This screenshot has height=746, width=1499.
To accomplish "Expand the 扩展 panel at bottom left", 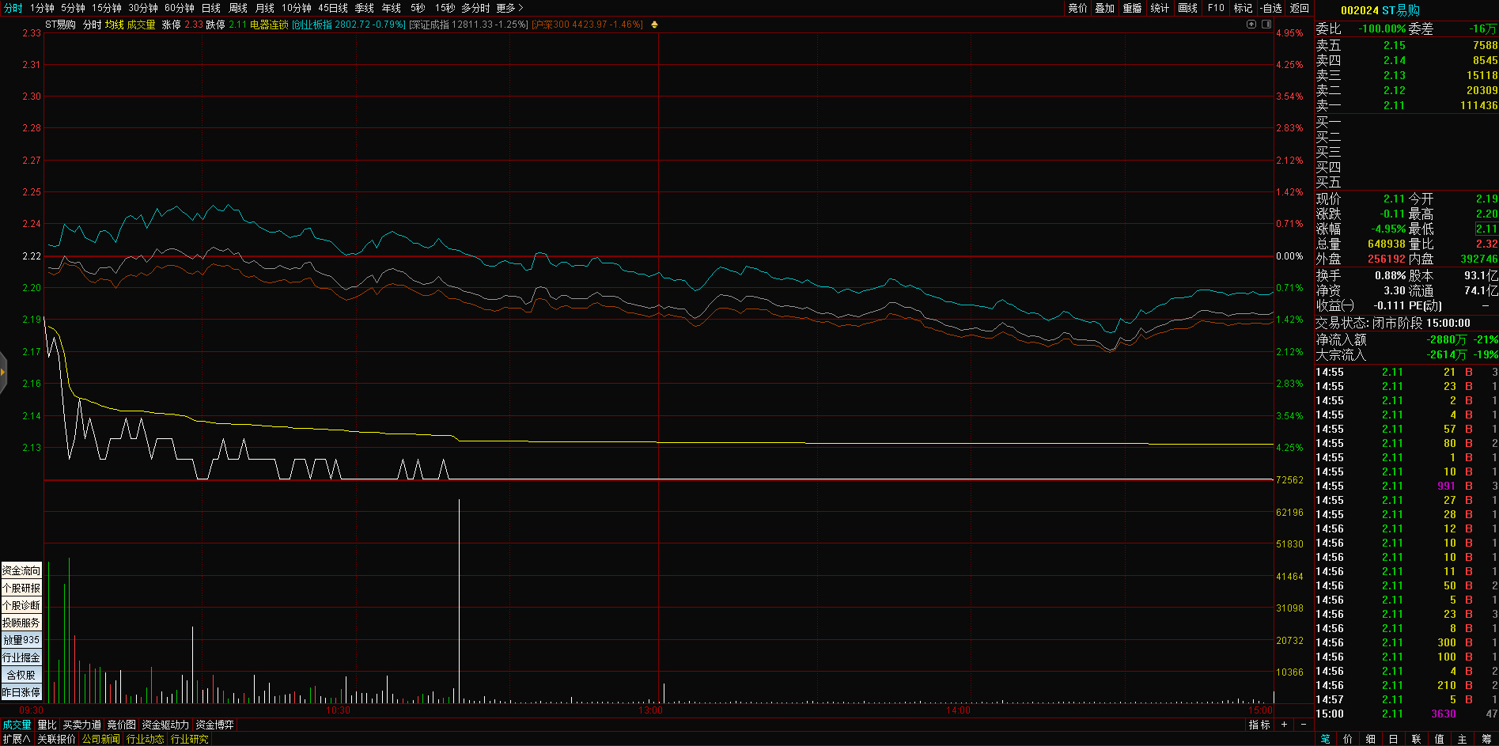I will [16, 739].
